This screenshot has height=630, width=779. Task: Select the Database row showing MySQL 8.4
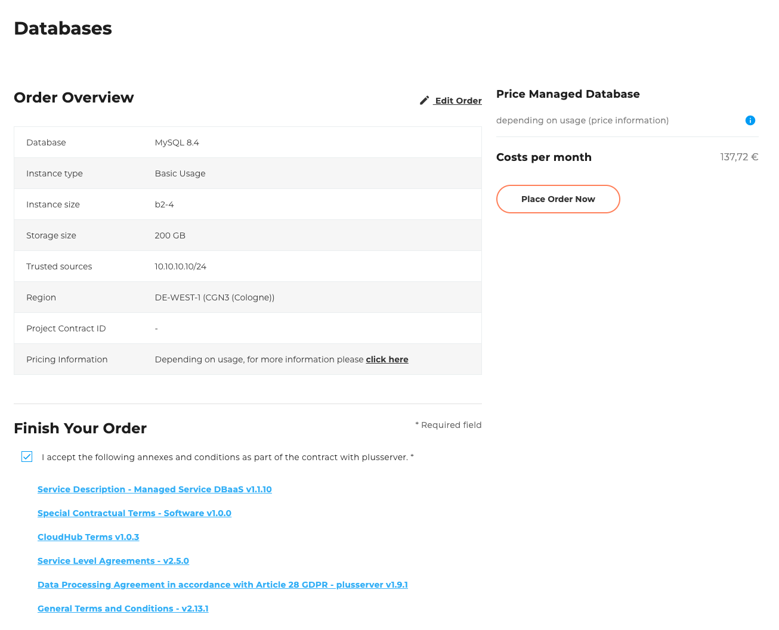click(x=177, y=142)
